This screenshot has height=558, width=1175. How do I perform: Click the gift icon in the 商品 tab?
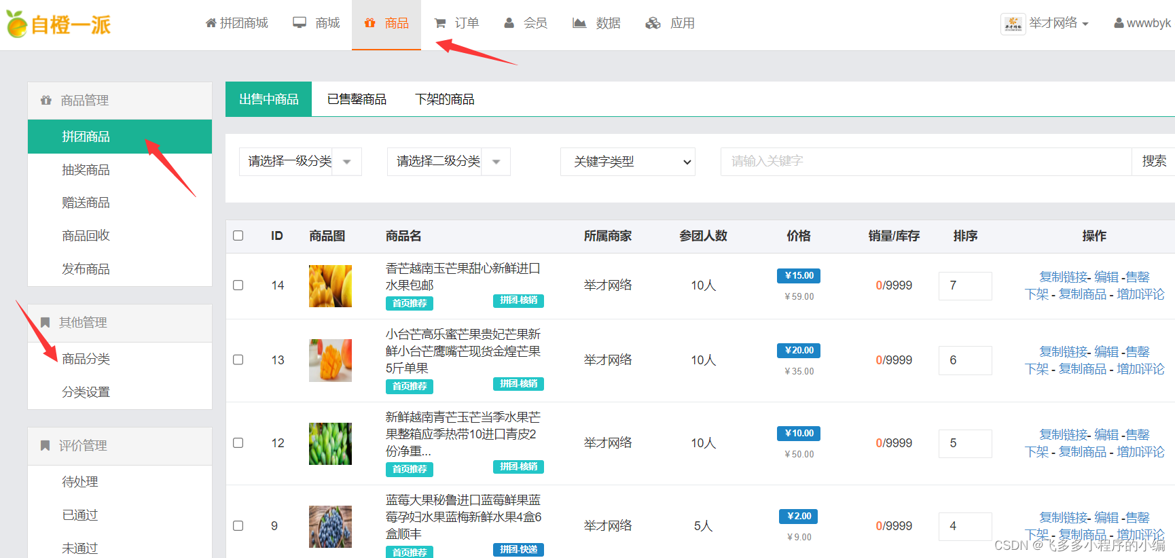tap(369, 23)
